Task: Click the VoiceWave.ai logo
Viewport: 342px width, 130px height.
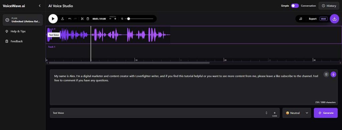Action: [x=14, y=6]
